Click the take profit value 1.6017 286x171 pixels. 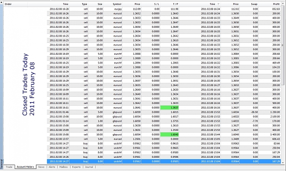tap(174, 116)
